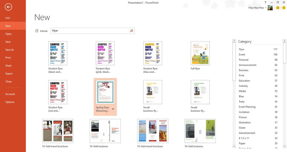The image size is (287, 152).
Task: Filter by Media category
Action: [258, 91]
